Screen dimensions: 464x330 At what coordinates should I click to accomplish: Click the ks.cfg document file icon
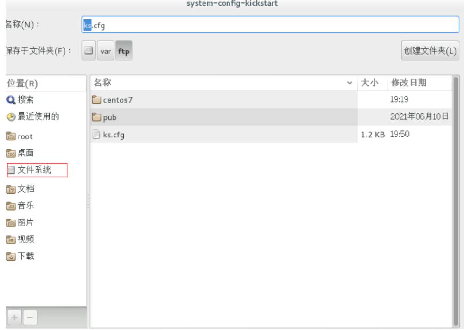click(x=96, y=134)
